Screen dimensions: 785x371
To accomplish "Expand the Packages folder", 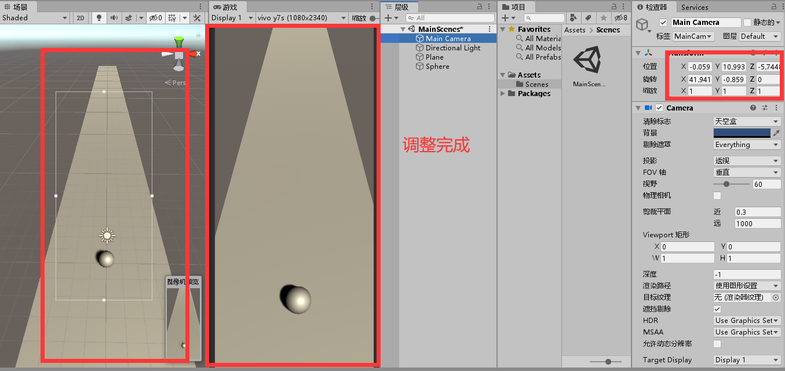I will pyautogui.click(x=503, y=94).
